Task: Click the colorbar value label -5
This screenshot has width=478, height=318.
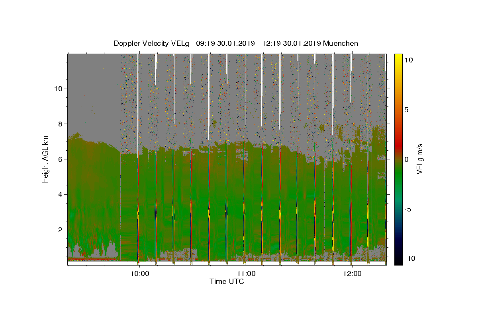Action: 407,209
